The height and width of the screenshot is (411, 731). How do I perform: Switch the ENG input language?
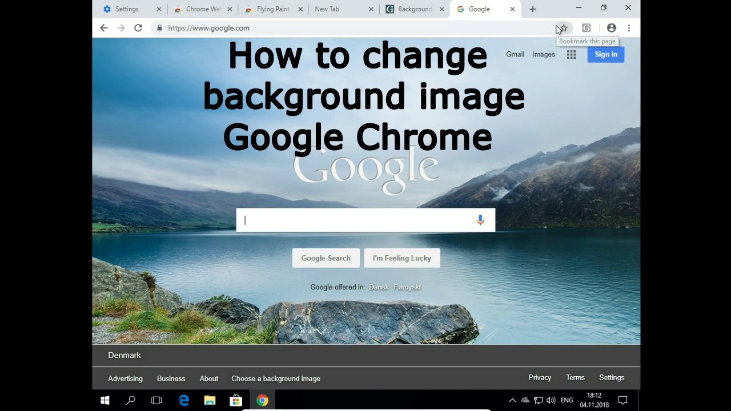click(x=567, y=401)
